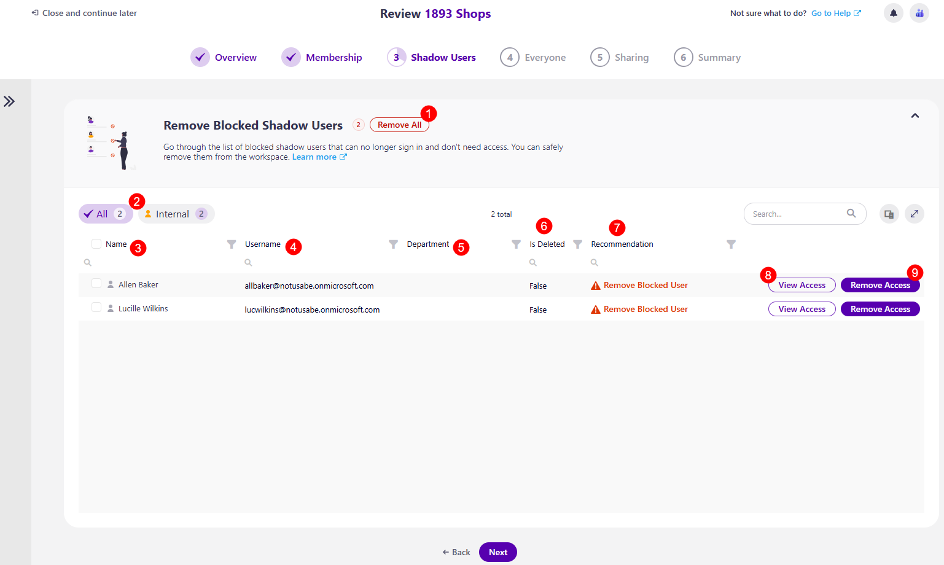Check the select-all header checkbox
The image size is (944, 565).
pyautogui.click(x=96, y=243)
